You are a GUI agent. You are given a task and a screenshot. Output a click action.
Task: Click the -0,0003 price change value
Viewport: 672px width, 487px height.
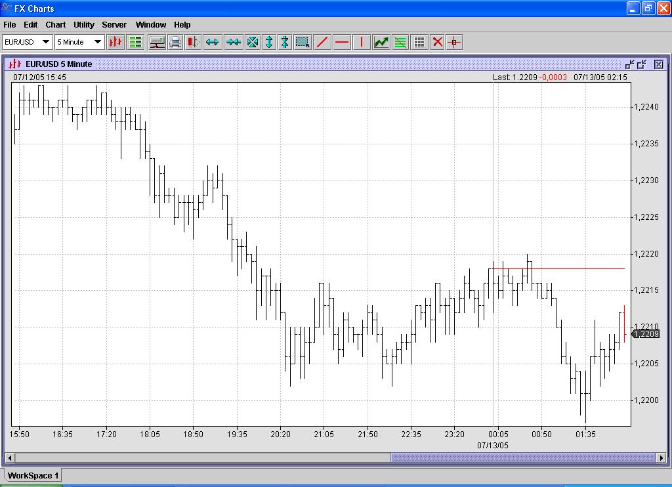(553, 77)
